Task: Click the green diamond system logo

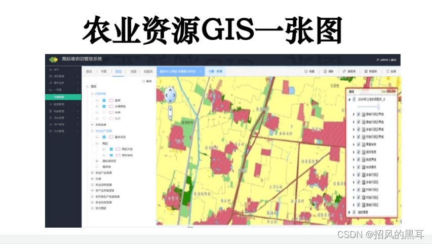Action: click(x=53, y=59)
